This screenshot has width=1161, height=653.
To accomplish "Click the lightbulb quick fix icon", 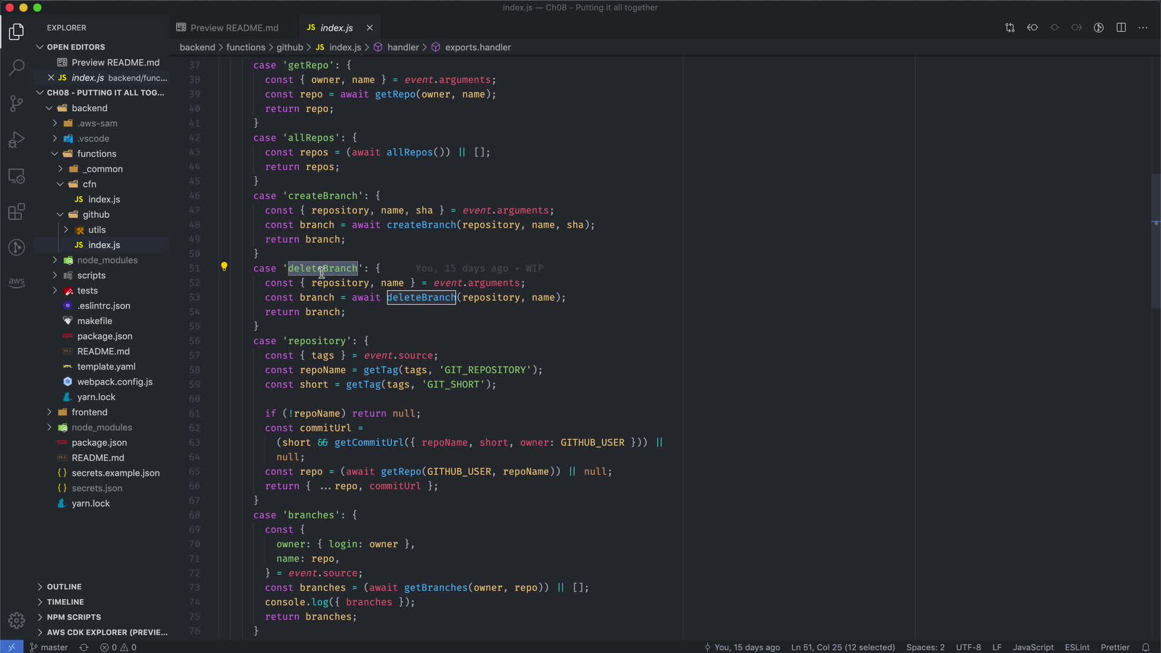I will 224,267.
